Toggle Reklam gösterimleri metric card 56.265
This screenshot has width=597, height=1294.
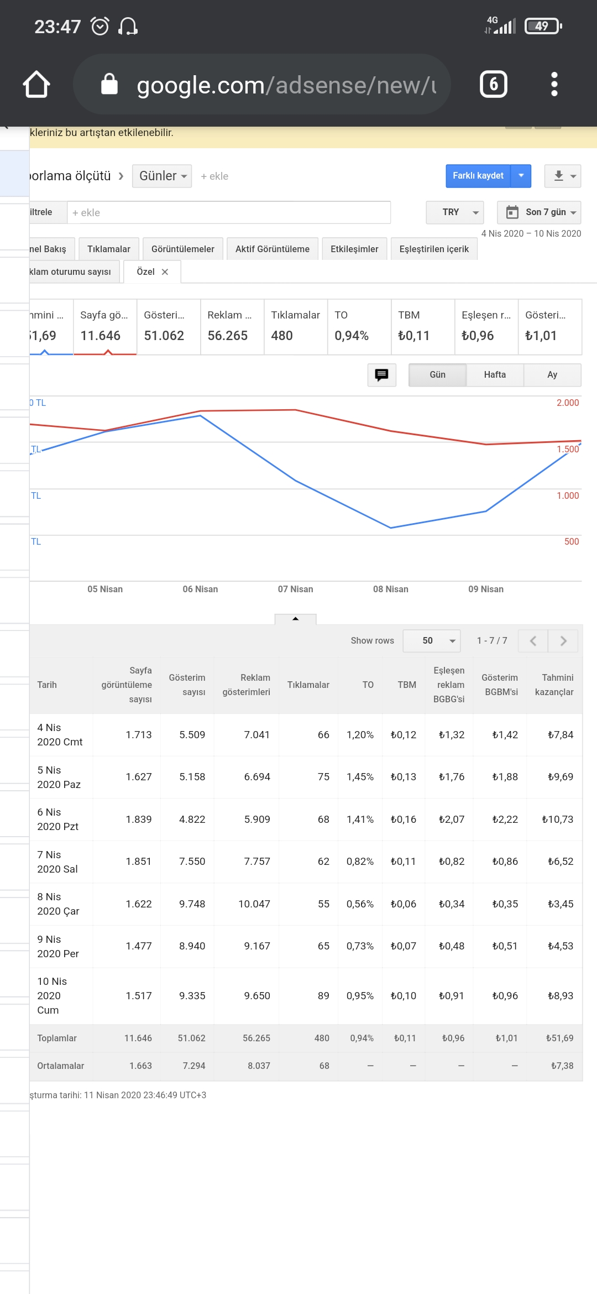(x=232, y=327)
